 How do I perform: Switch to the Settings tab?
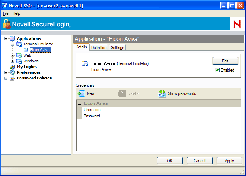pyautogui.click(x=117, y=48)
